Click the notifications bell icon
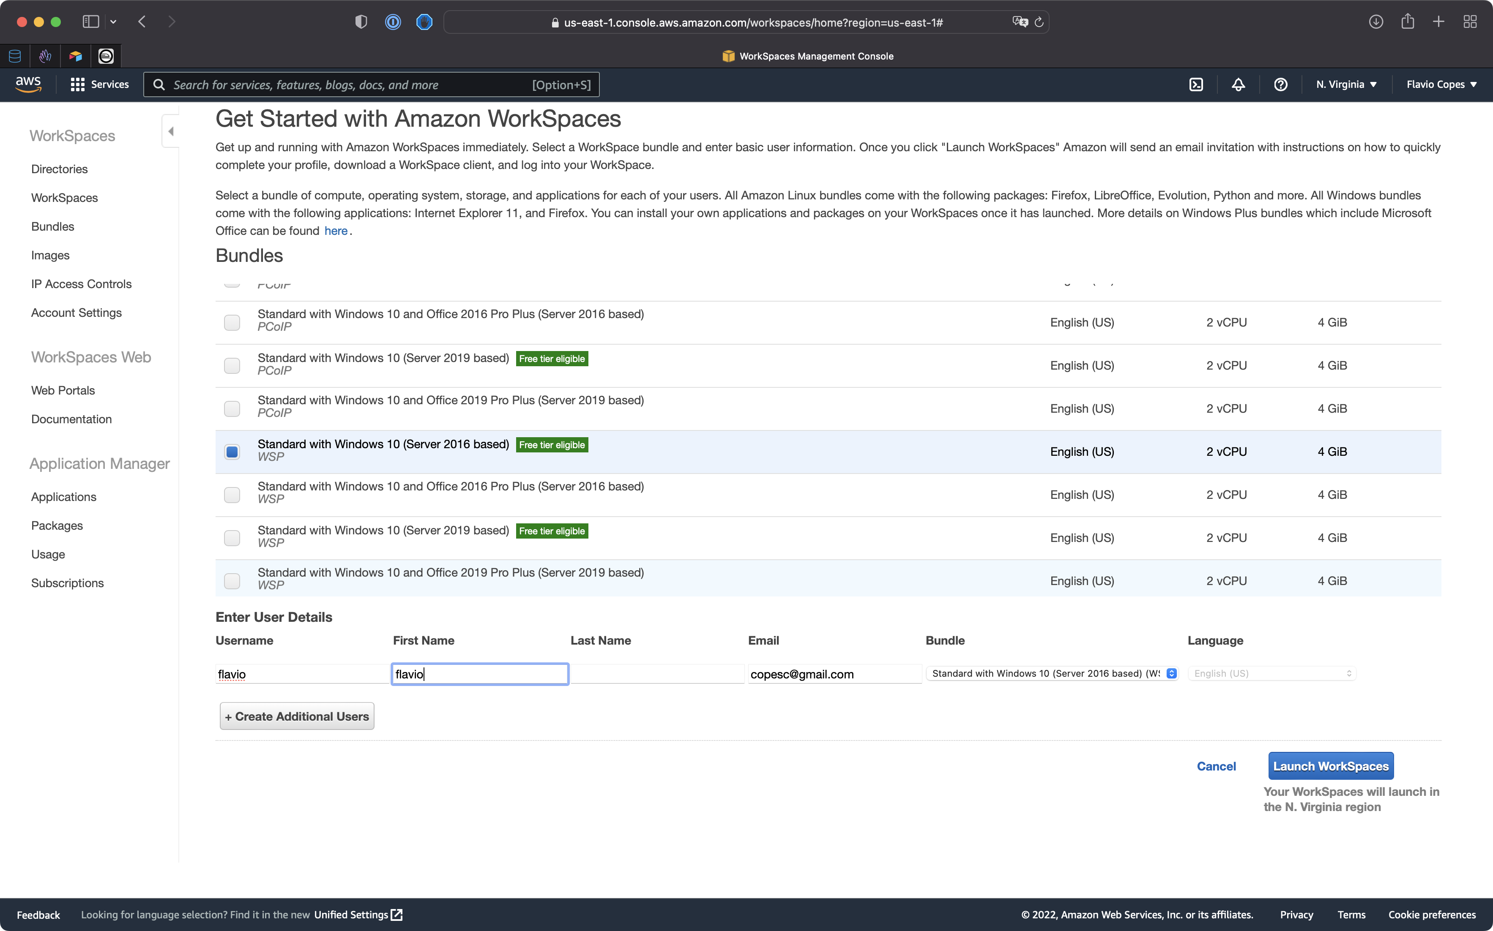 pos(1238,84)
